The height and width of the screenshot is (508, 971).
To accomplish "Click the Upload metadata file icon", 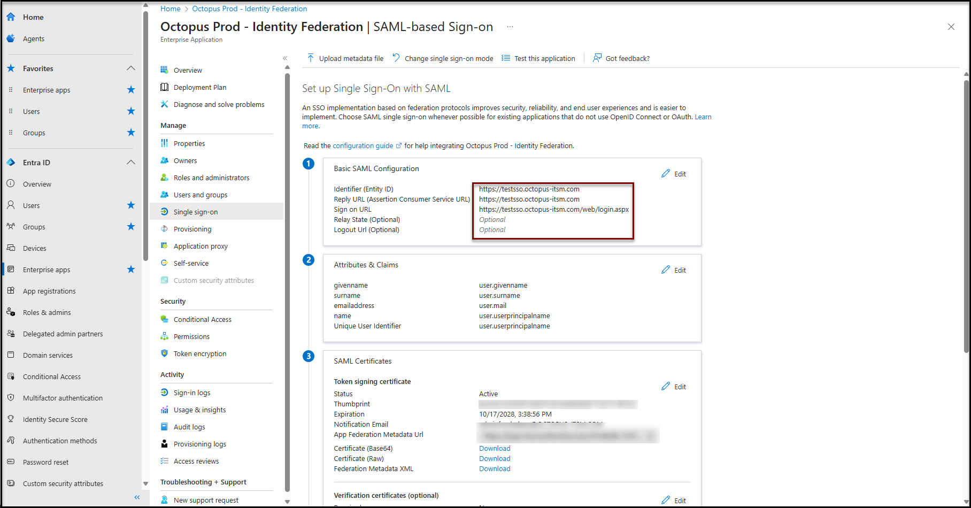I will tap(311, 58).
